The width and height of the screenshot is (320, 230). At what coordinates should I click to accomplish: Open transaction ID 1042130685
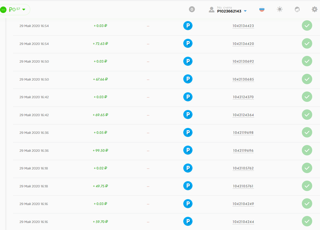[x=243, y=79]
